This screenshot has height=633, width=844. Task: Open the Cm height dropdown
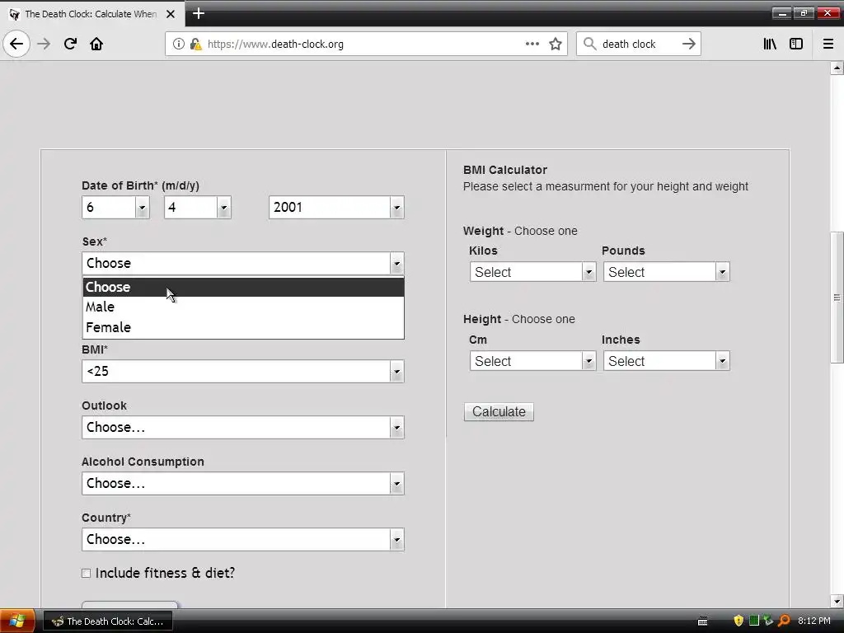click(532, 361)
